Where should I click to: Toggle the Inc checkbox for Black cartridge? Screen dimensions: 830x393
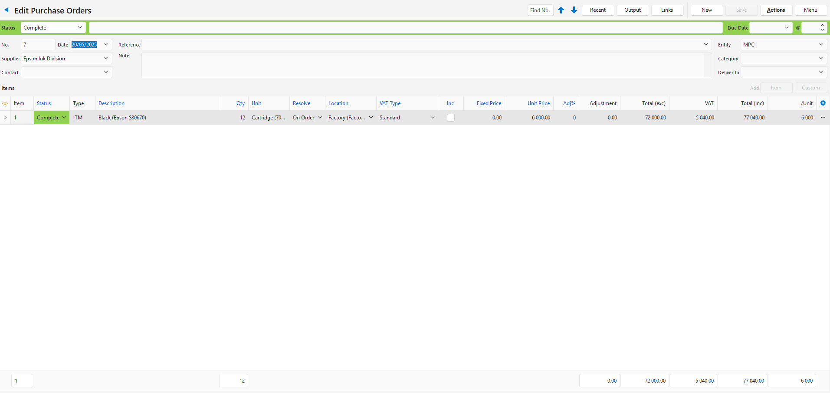451,118
